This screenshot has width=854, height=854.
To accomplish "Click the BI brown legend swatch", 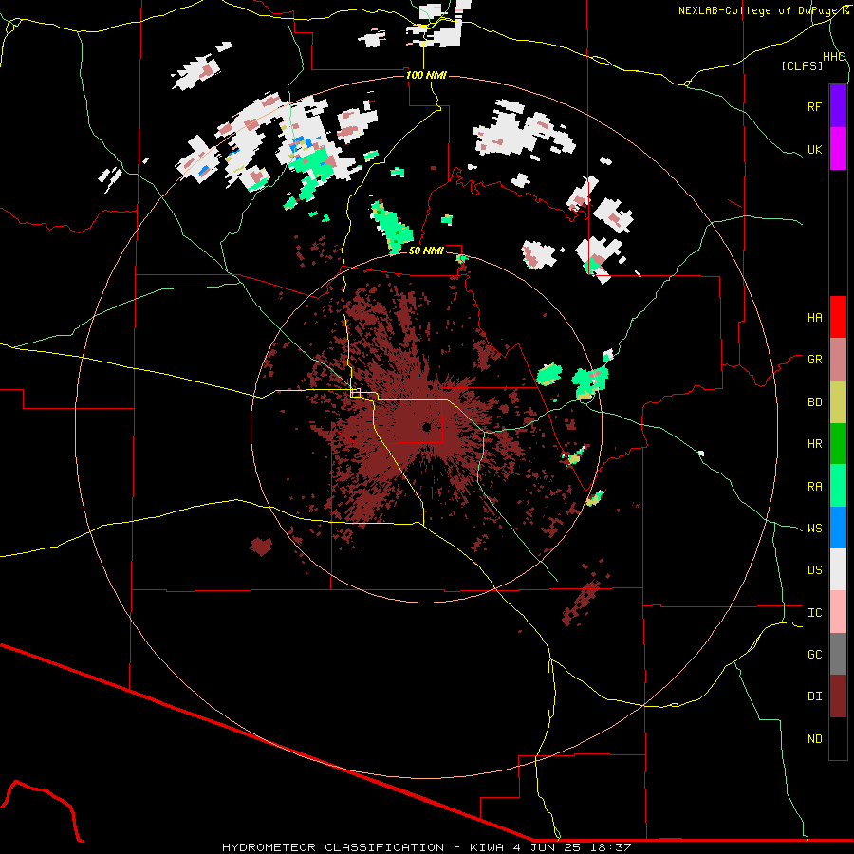I will [838, 696].
